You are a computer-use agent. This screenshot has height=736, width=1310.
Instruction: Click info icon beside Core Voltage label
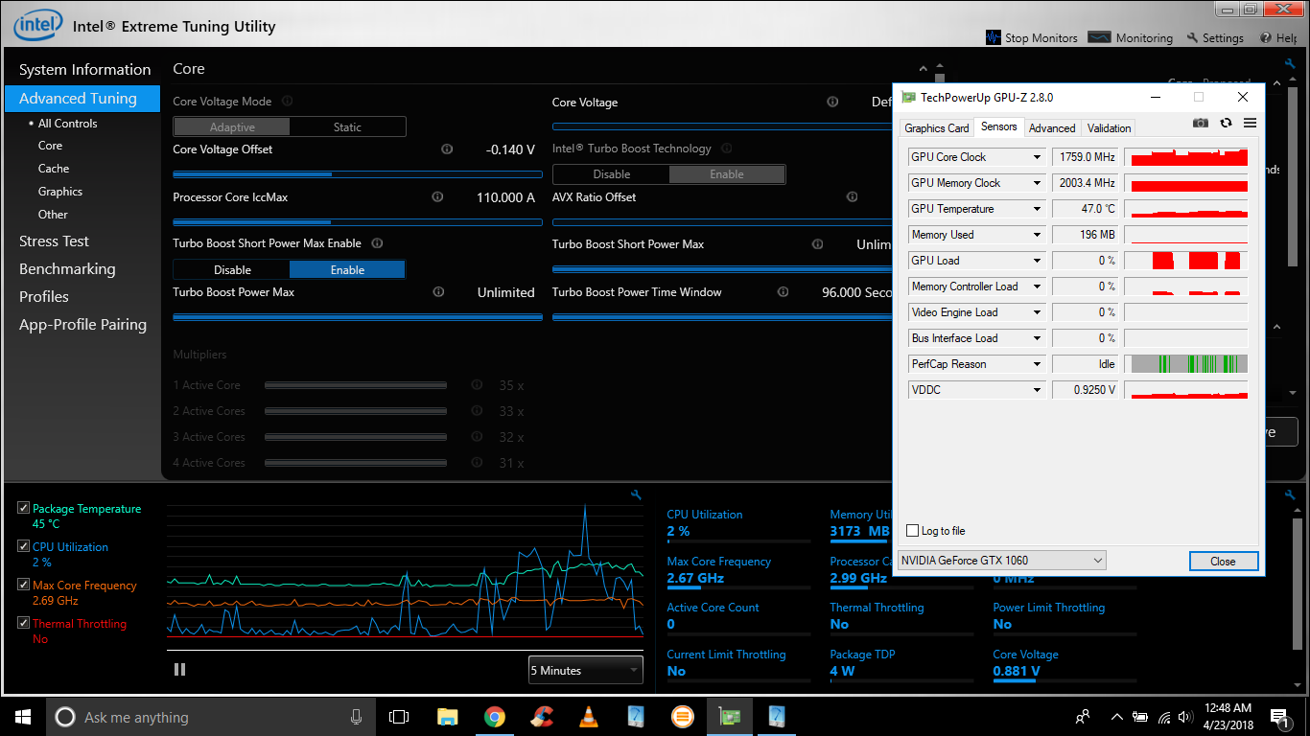click(832, 102)
